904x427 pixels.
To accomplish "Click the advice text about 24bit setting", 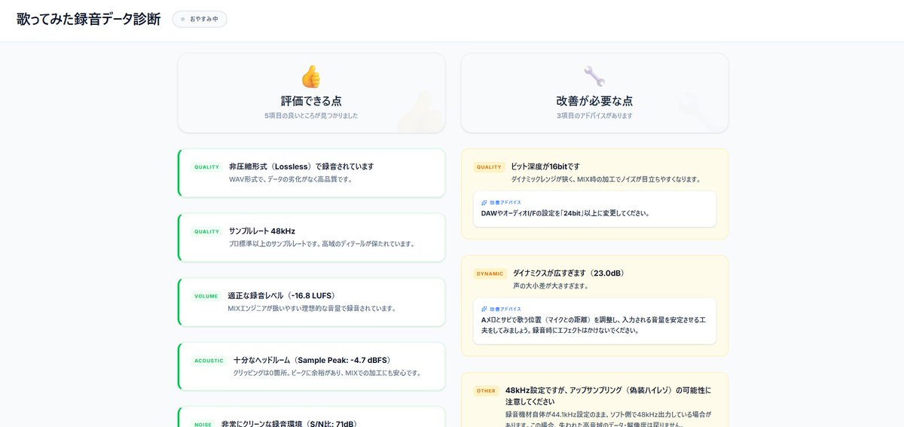I will click(565, 213).
